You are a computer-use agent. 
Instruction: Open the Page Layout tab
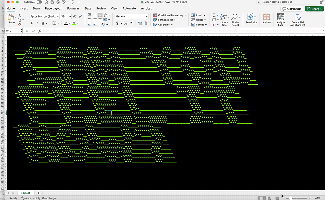[x=53, y=8]
